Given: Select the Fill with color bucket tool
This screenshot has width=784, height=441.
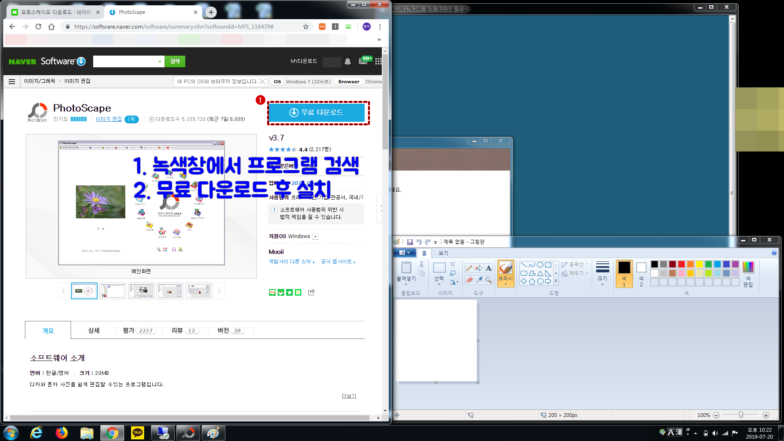Looking at the screenshot, I should pyautogui.click(x=479, y=268).
